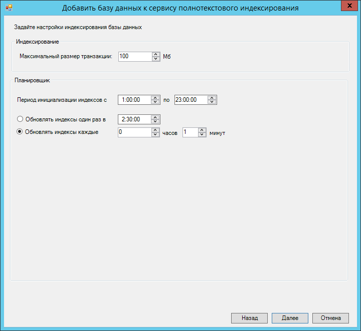Viewport: 361px width, 331px height.
Task: Decrease the end time 23:00:00 spinner
Action: (x=212, y=102)
